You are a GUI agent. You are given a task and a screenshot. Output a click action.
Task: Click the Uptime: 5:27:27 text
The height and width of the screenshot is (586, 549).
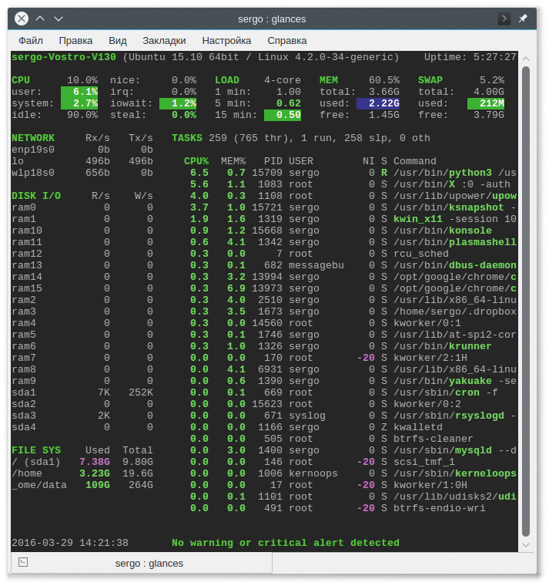pyautogui.click(x=470, y=57)
